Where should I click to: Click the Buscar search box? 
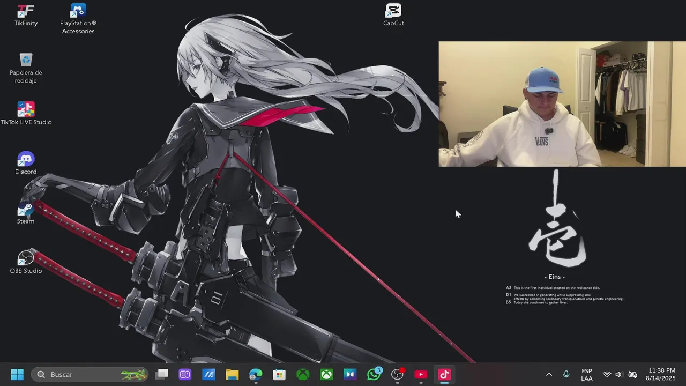click(90, 374)
